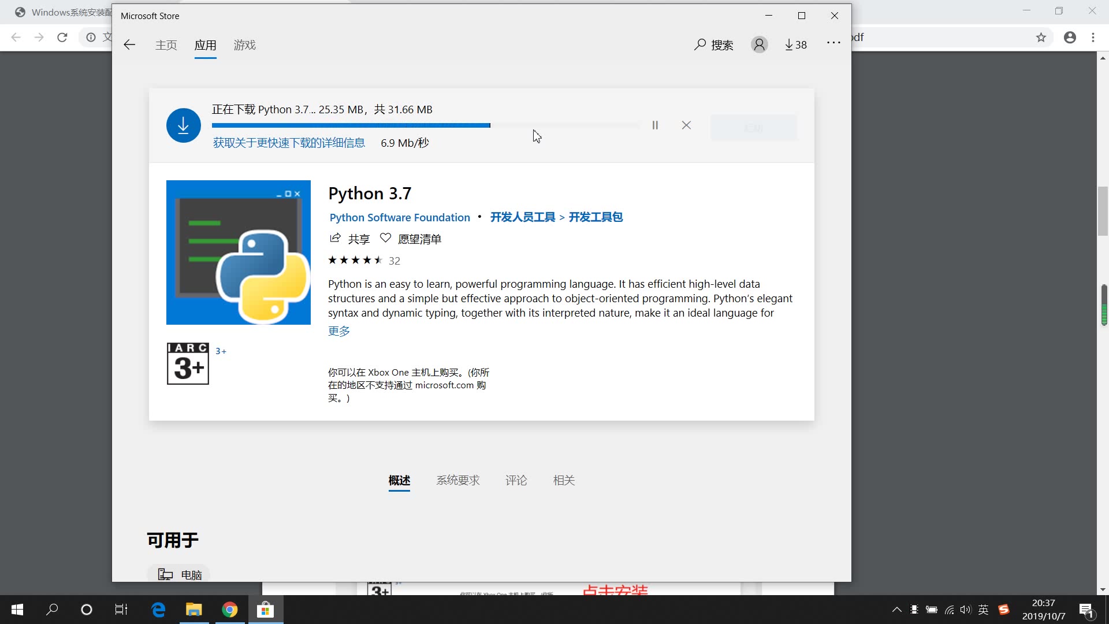Open File Explorer from taskbar

[193, 610]
